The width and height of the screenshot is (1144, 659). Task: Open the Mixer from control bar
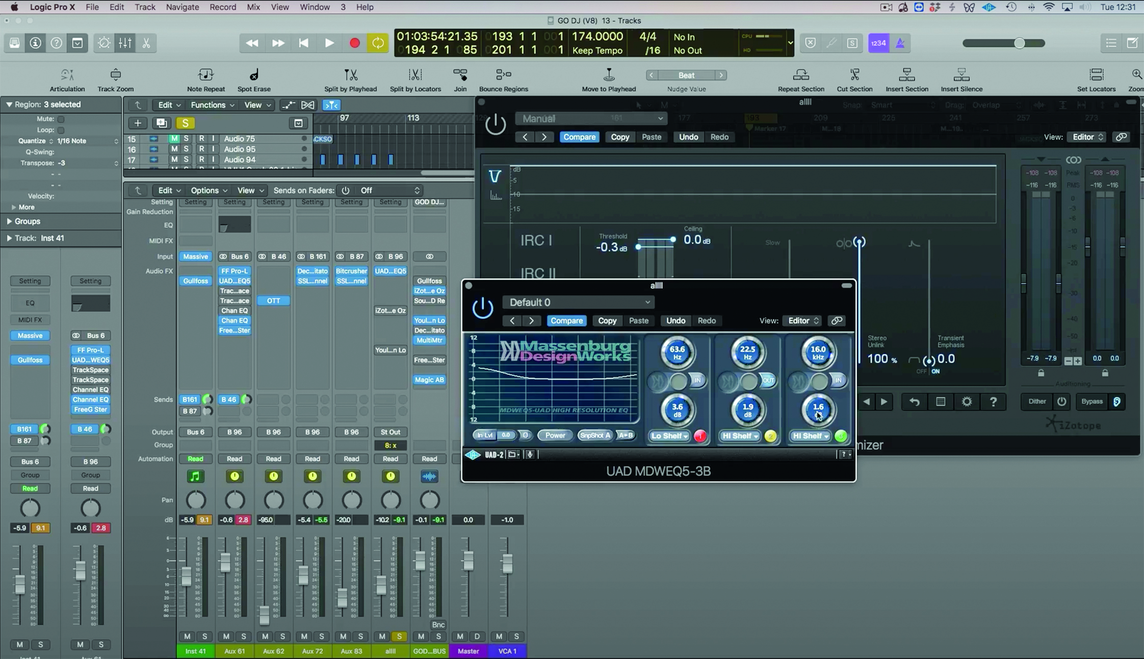pyautogui.click(x=125, y=43)
